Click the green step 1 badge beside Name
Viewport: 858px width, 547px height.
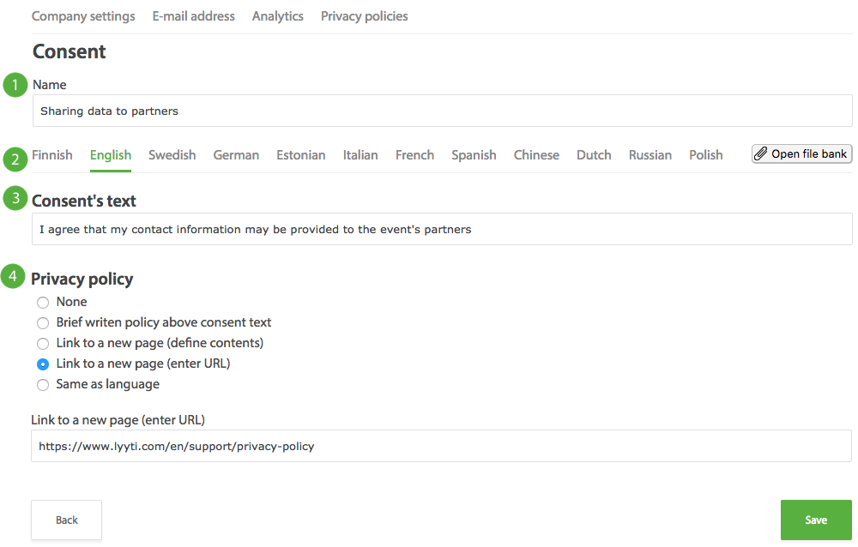point(14,85)
